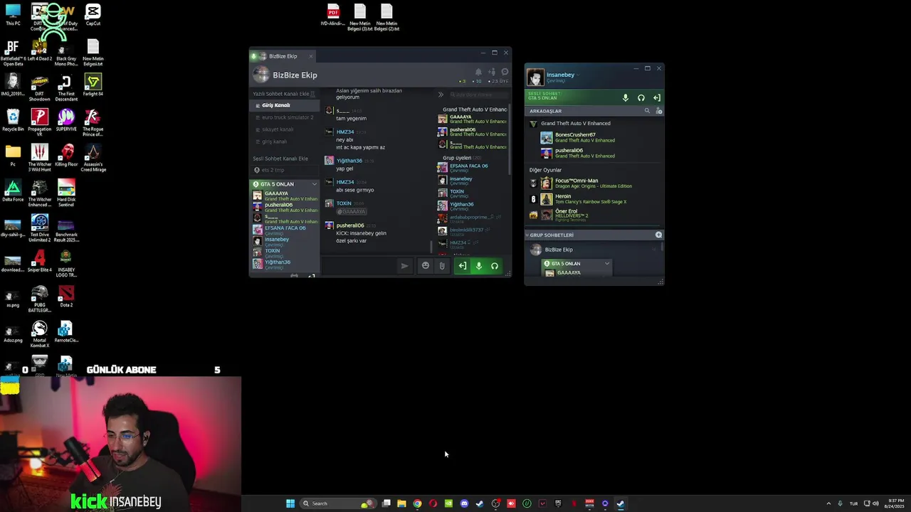Open Discord from taskbar
Image resolution: width=911 pixels, height=512 pixels.
pos(464,503)
